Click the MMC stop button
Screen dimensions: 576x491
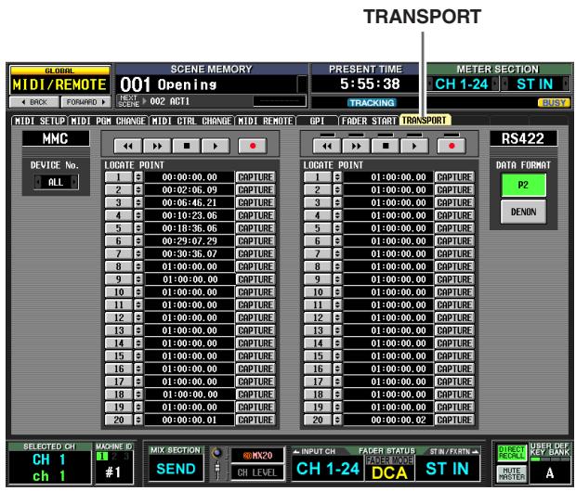pyautogui.click(x=187, y=146)
